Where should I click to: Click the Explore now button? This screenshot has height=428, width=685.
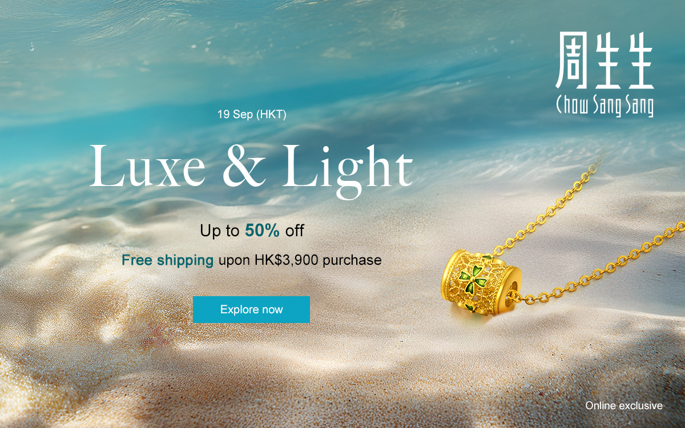tap(251, 309)
